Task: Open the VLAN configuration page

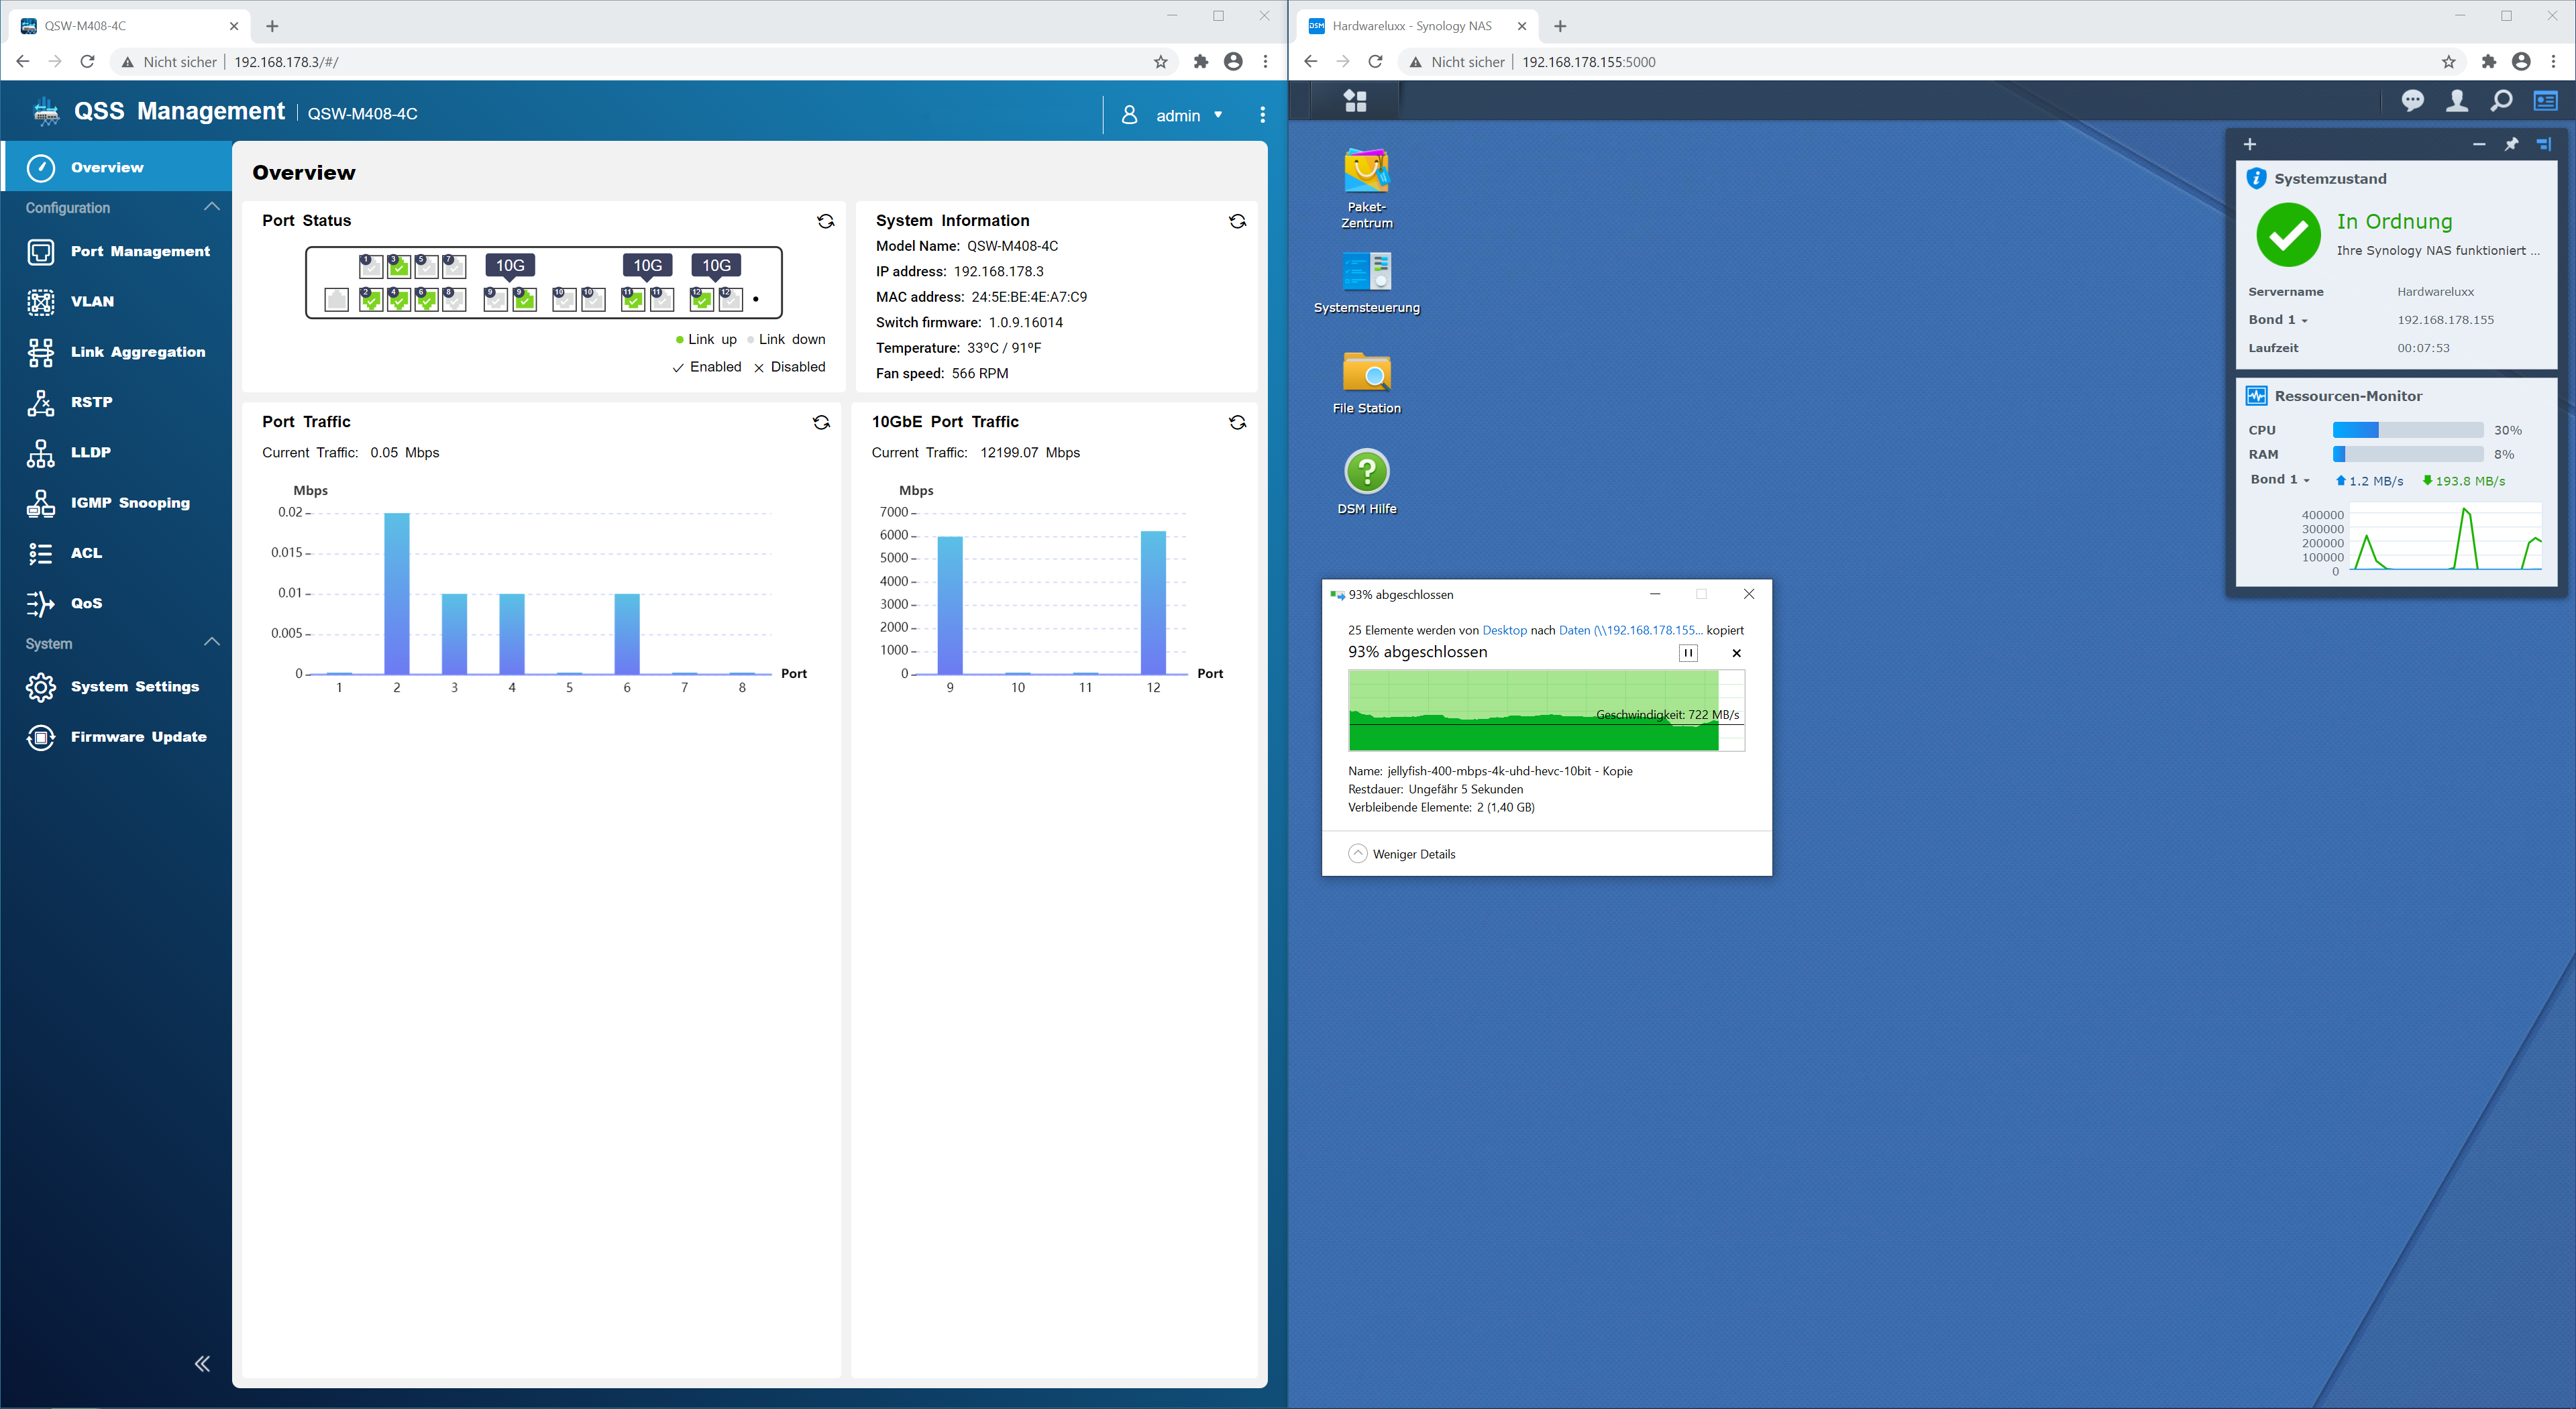Action: pyautogui.click(x=92, y=301)
